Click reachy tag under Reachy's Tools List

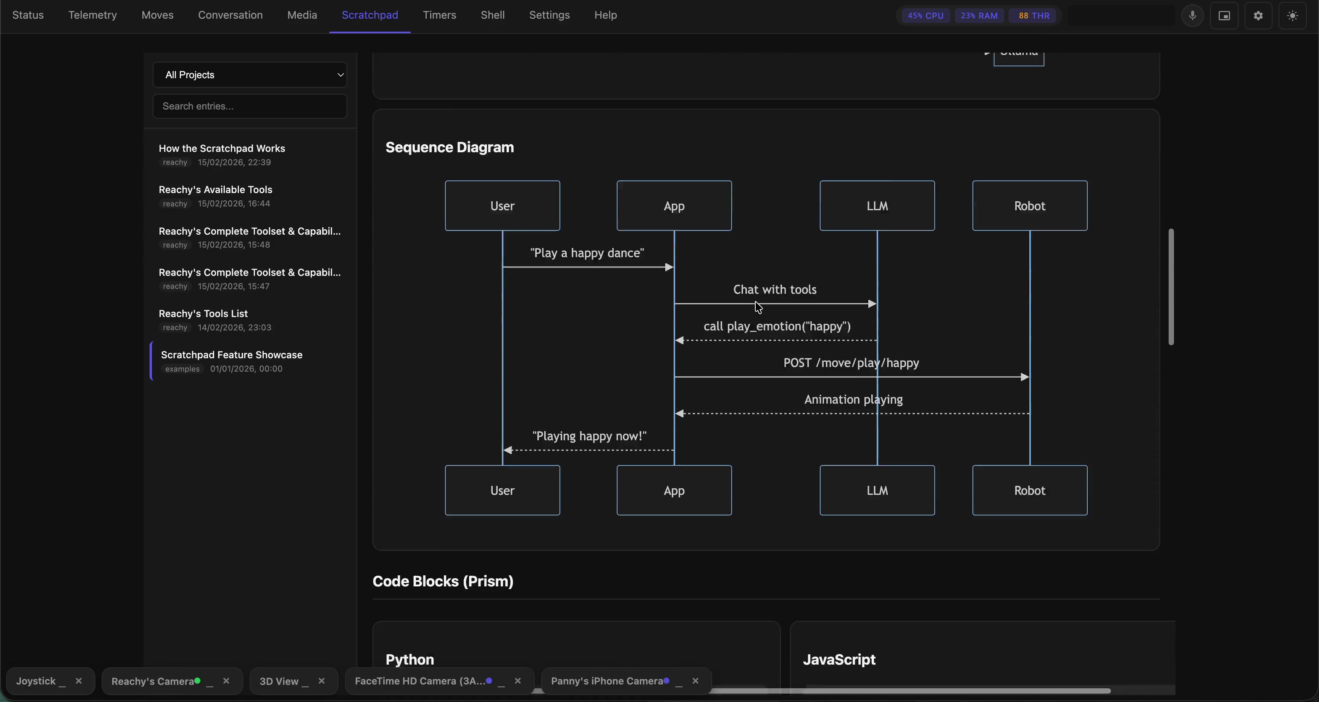coord(175,328)
